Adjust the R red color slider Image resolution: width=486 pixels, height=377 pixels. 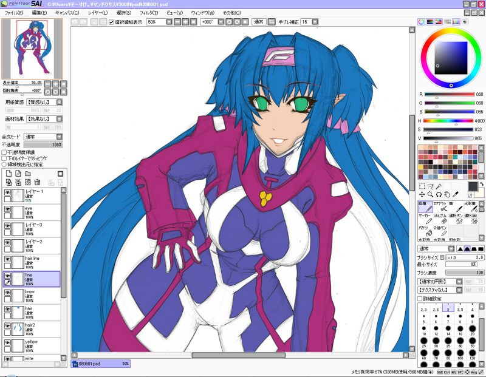(449, 94)
